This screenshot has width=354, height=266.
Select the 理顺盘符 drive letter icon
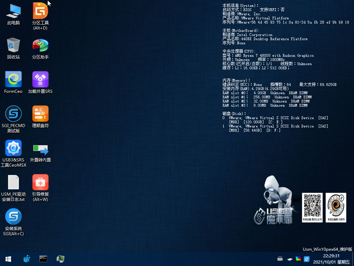pyautogui.click(x=40, y=117)
